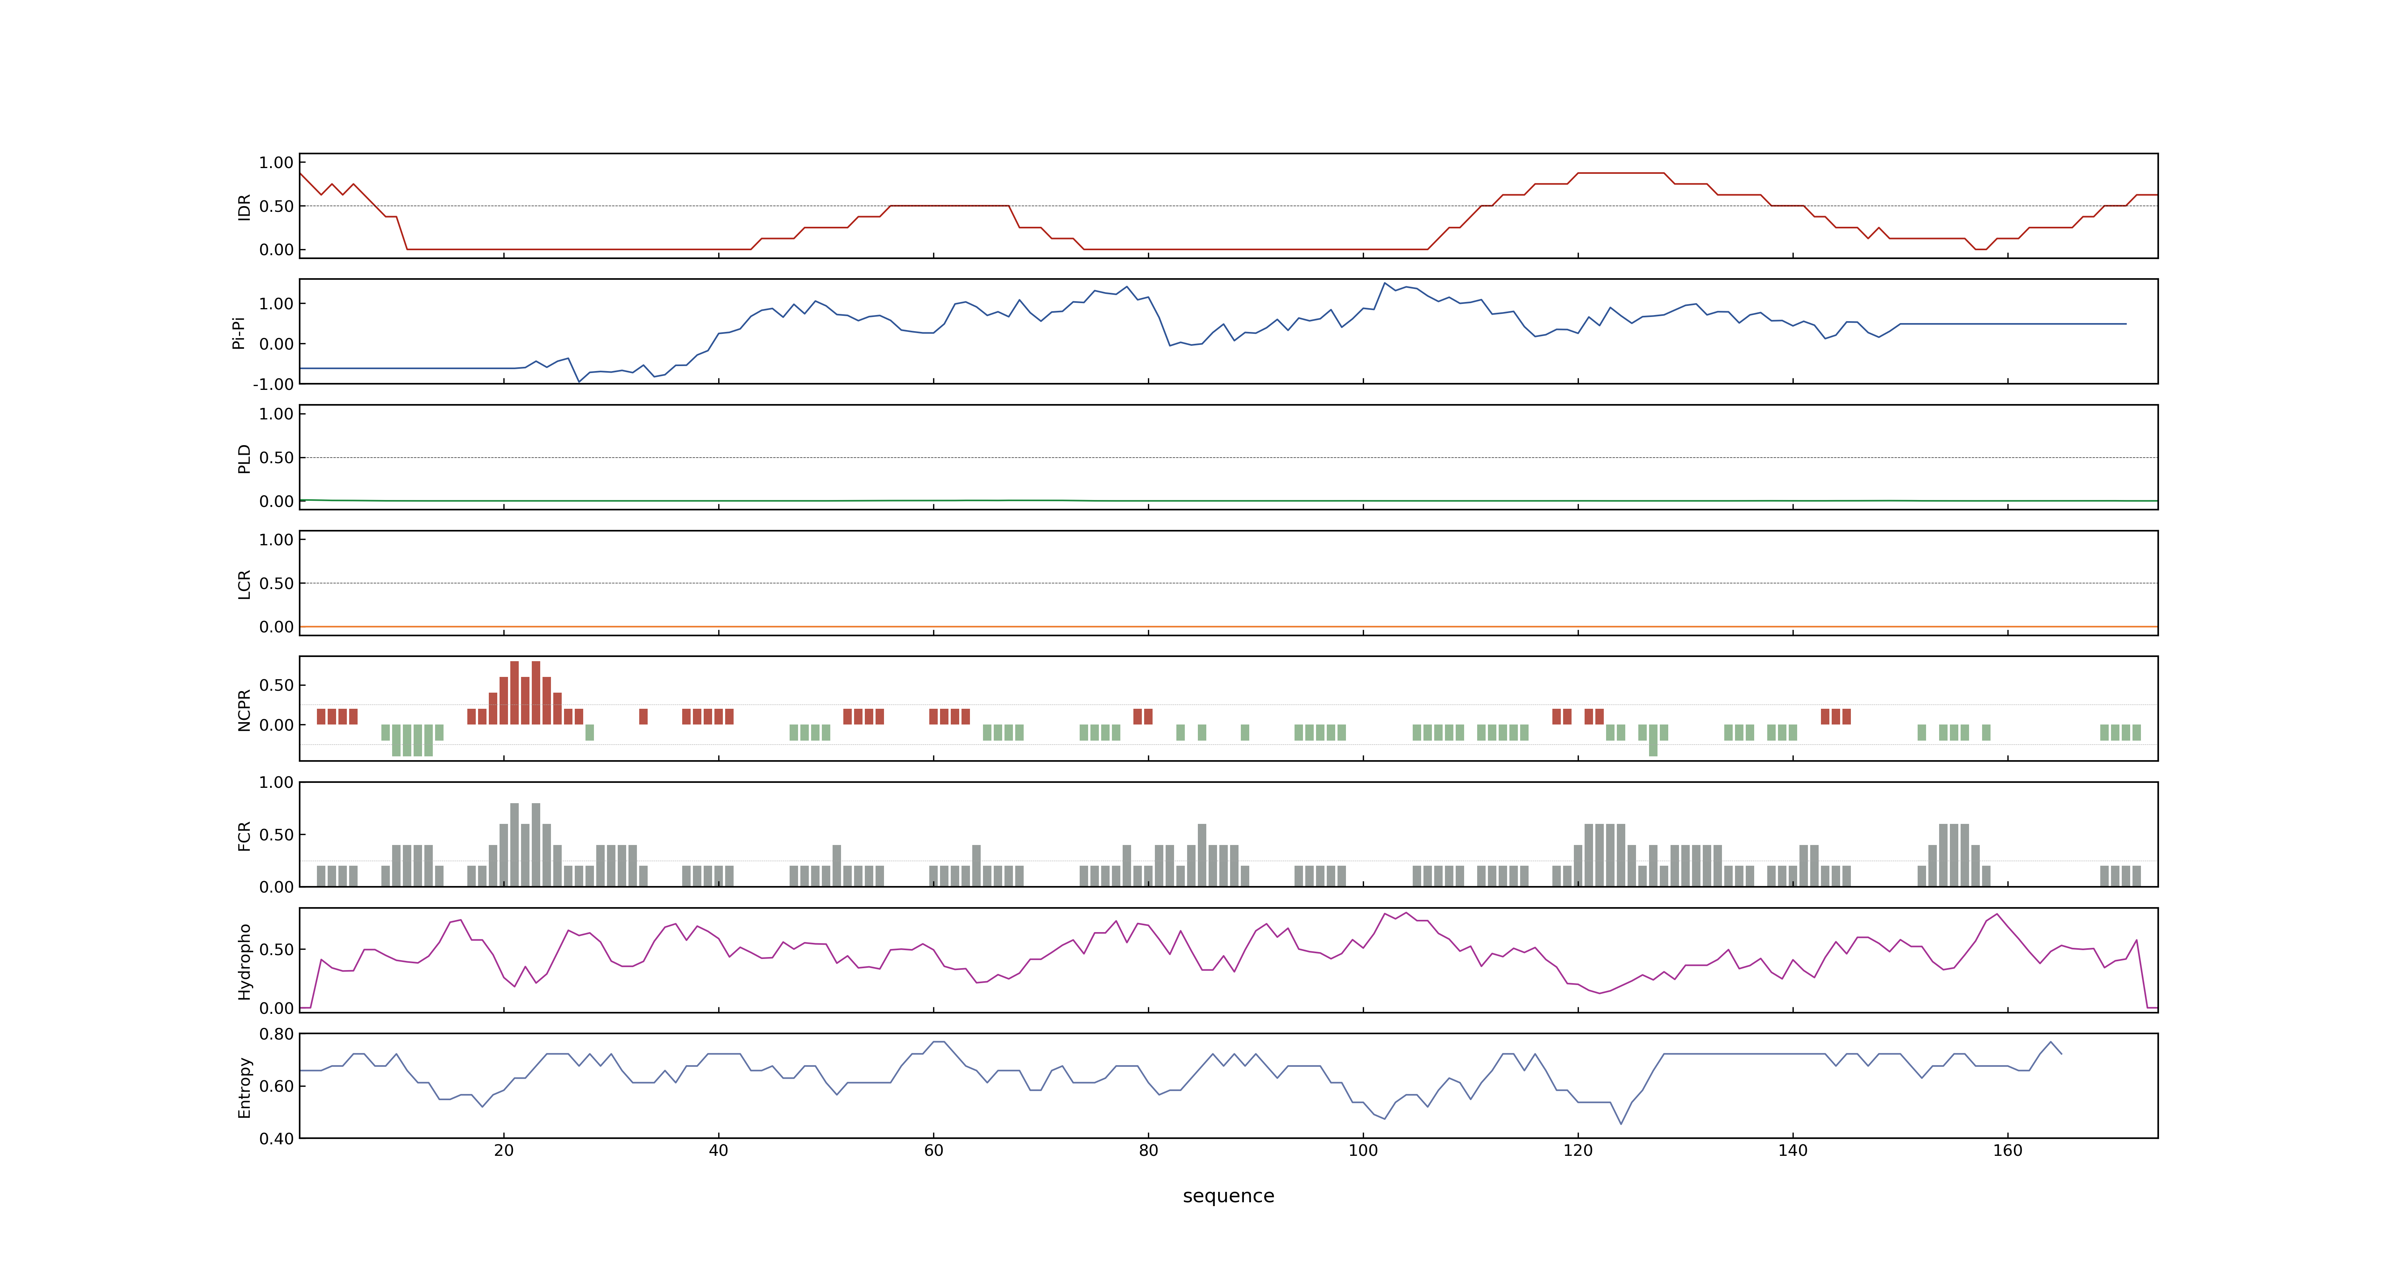
Task: Click the tallest red NCPR bar cluster near 20
Action: coord(525,693)
